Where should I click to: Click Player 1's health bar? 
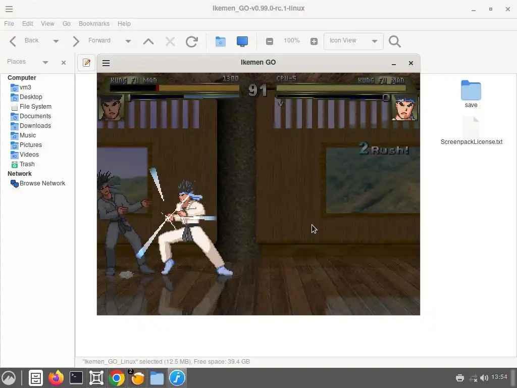point(174,88)
